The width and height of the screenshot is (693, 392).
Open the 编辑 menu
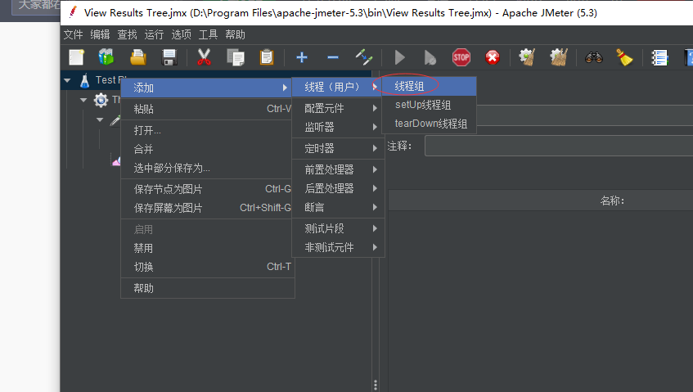(100, 34)
